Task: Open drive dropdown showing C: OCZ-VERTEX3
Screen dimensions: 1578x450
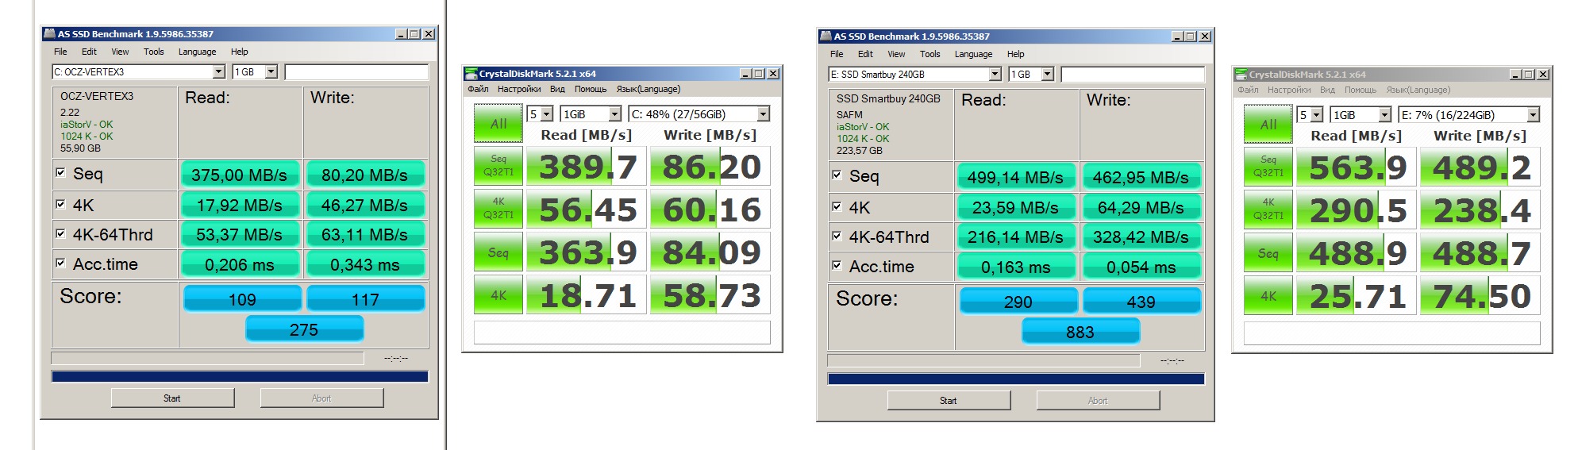Action: click(139, 71)
